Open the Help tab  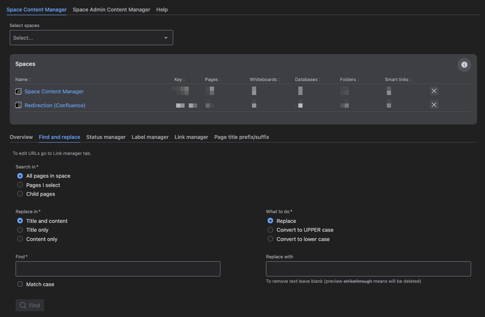click(x=162, y=10)
